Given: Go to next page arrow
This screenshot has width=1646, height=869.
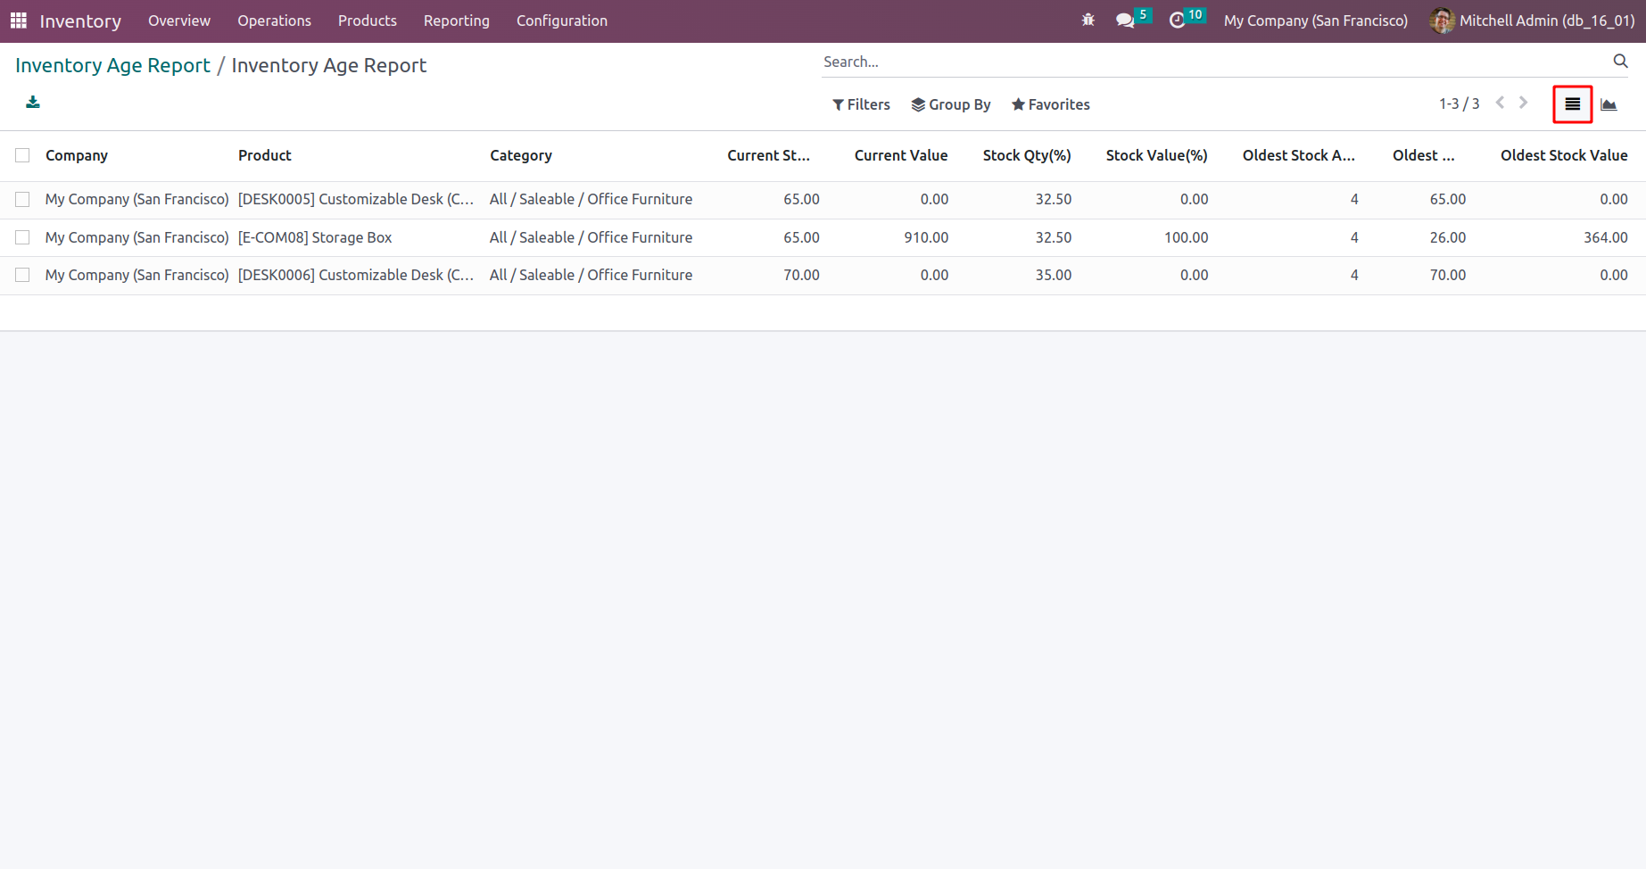Looking at the screenshot, I should point(1524,103).
